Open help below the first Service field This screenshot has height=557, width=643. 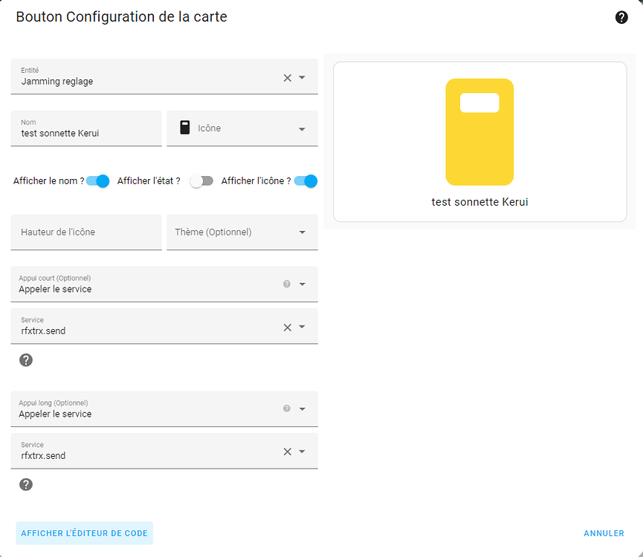click(26, 359)
